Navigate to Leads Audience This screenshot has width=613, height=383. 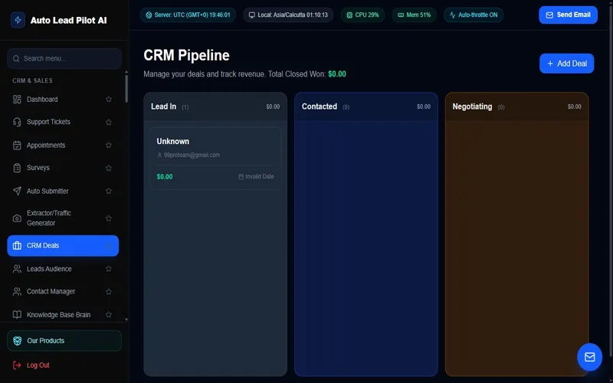point(63,269)
